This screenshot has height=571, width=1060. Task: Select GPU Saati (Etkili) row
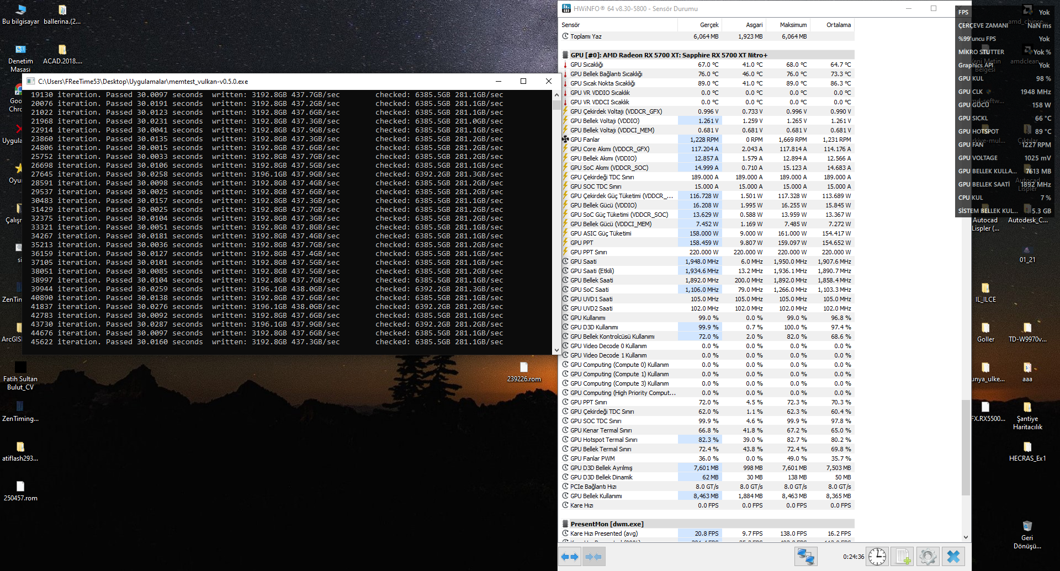pyautogui.click(x=708, y=271)
